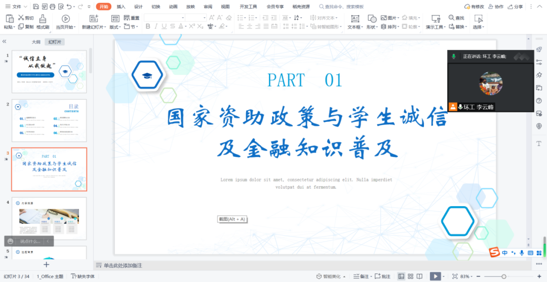Click the Save icon in quick access toolbar
This screenshot has width=547, height=282.
(x=36, y=7)
